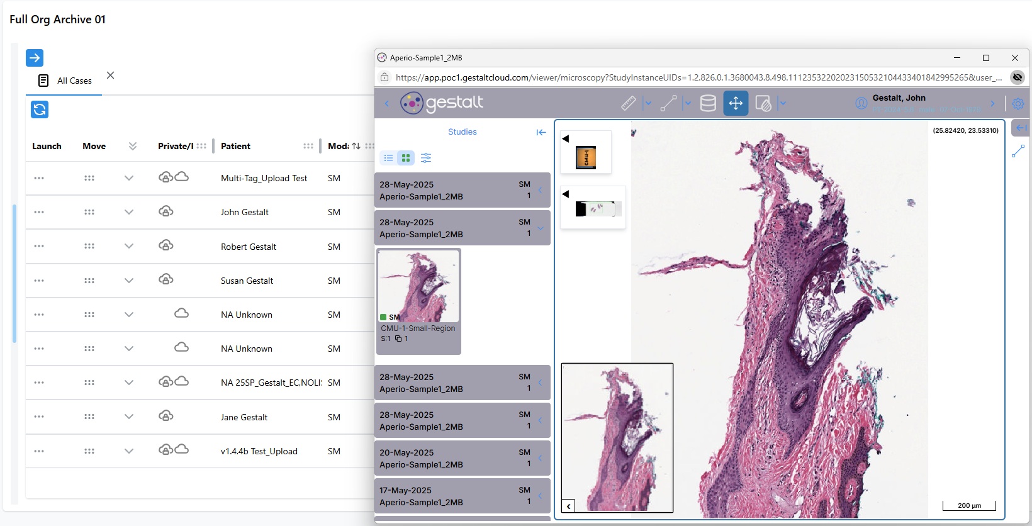Click the 200 µm scale bar
The height and width of the screenshot is (526, 1032).
coord(969,505)
